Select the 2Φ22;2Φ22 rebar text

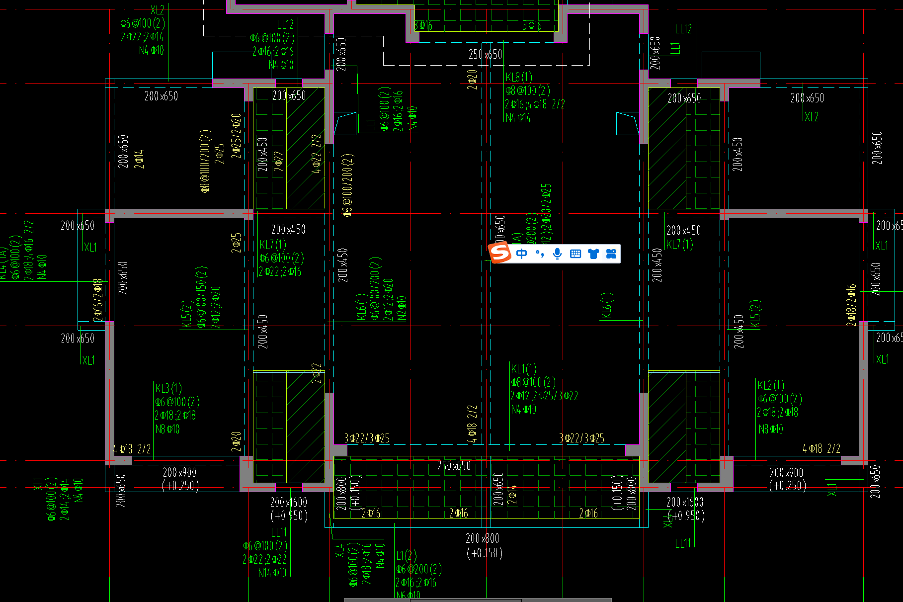click(264, 559)
